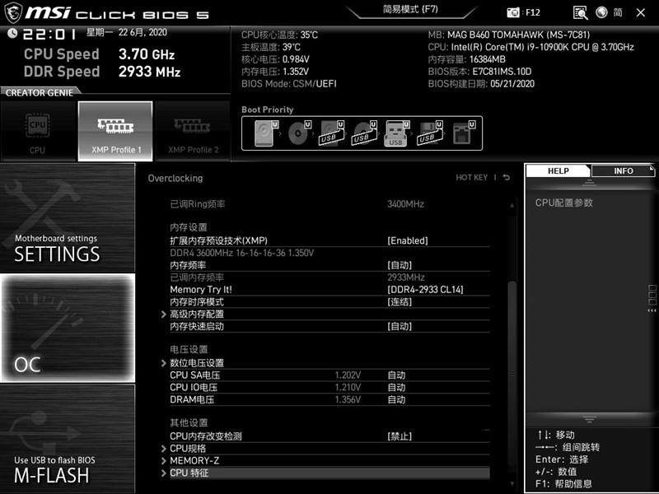This screenshot has width=659, height=494.
Task: Click the help panel top grip handle
Action: [x=589, y=183]
